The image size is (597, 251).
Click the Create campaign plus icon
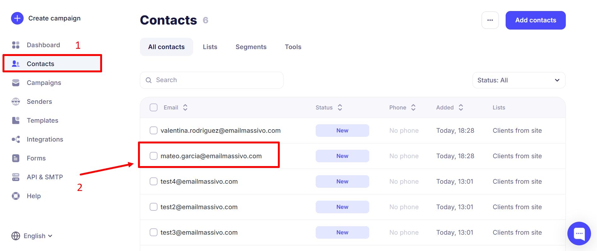pos(17,18)
